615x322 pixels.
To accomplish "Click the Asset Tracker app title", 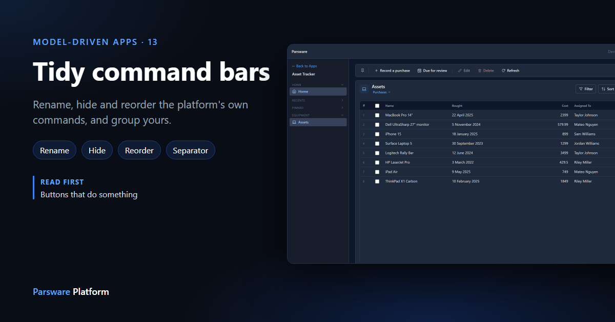I will point(303,74).
